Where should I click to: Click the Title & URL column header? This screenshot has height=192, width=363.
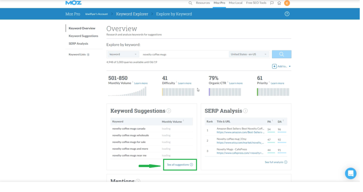tap(223, 121)
